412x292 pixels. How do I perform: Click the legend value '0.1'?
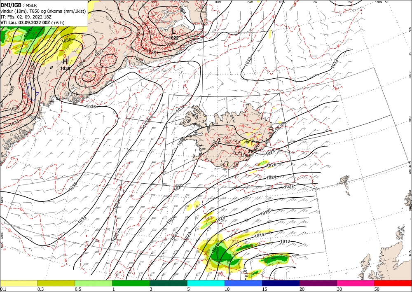[x=2, y=289]
